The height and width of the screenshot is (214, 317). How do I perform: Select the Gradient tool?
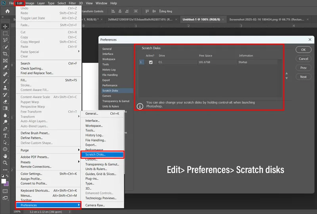click(5, 108)
